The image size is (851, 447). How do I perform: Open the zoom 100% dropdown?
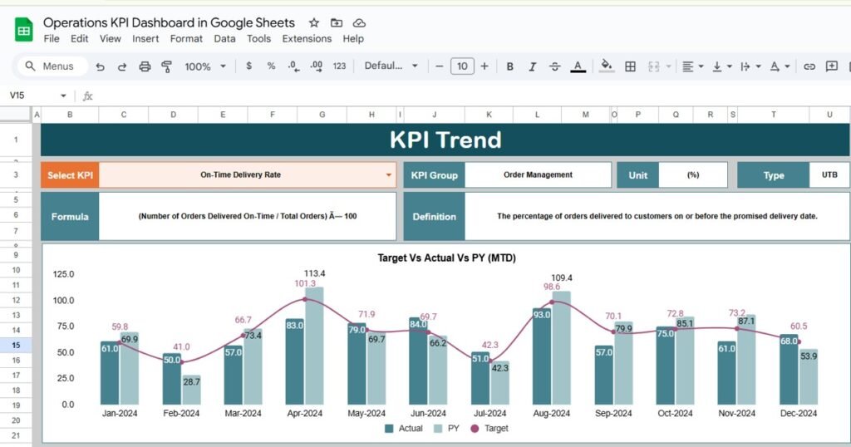(205, 66)
